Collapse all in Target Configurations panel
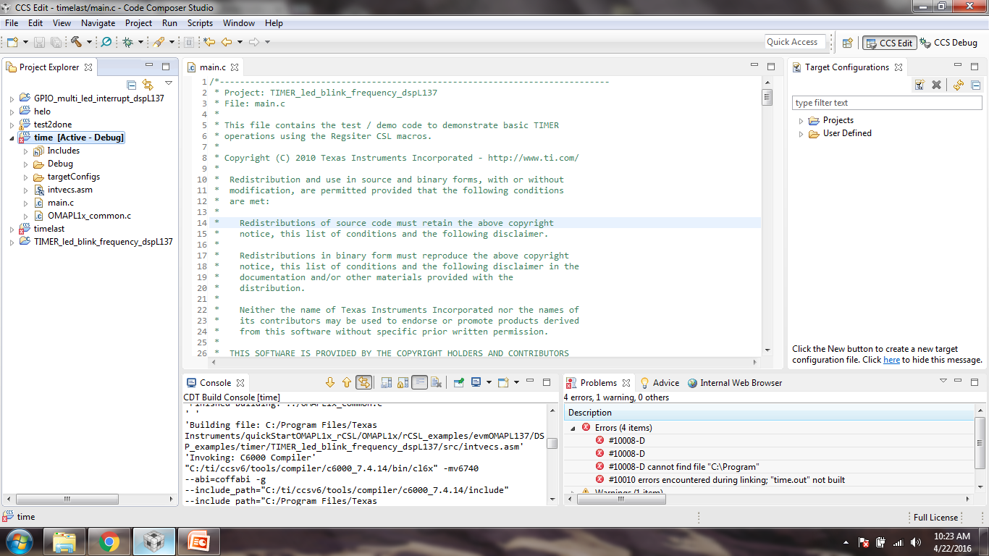This screenshot has height=556, width=989. (975, 85)
